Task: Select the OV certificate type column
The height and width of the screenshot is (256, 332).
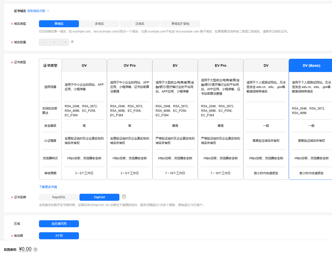Action: click(84, 65)
